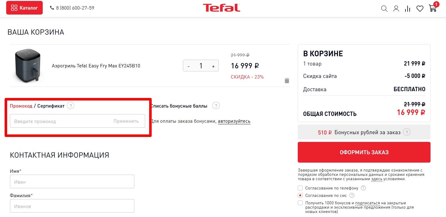Show help tooltip next to Промокод / Сертификат
The image size is (446, 217).
pyautogui.click(x=71, y=105)
